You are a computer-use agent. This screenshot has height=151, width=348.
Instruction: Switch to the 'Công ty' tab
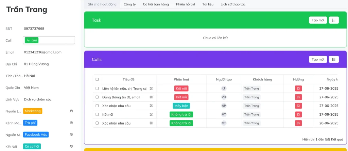click(x=130, y=4)
